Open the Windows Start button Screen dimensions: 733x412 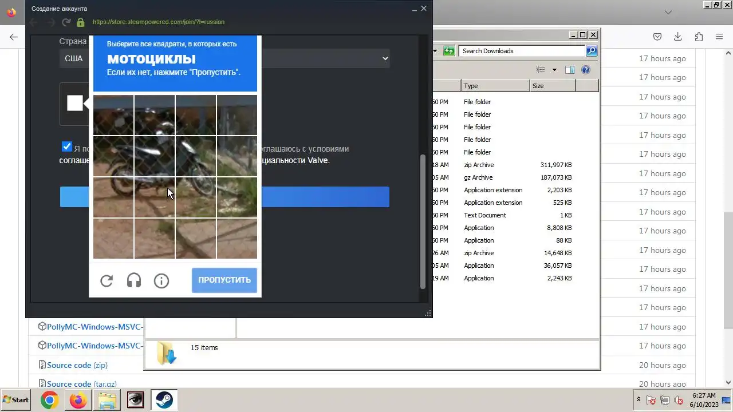16,400
